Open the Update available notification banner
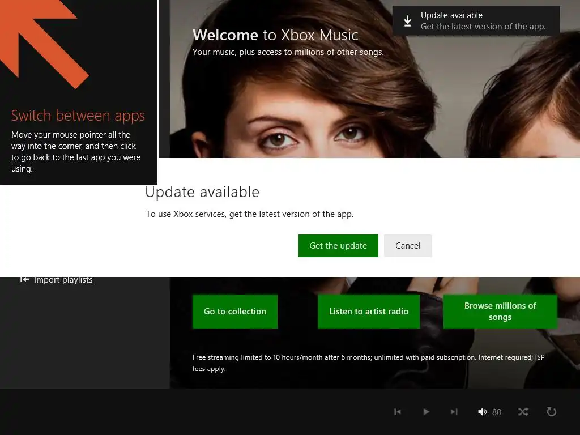Image resolution: width=580 pixels, height=435 pixels. pos(476,21)
